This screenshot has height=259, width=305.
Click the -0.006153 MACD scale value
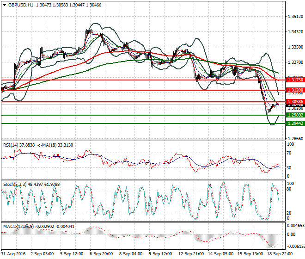(x=296, y=247)
